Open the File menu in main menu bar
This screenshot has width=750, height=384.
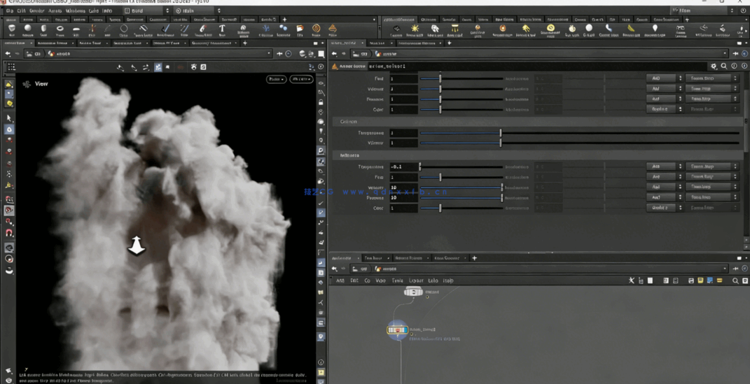point(10,10)
